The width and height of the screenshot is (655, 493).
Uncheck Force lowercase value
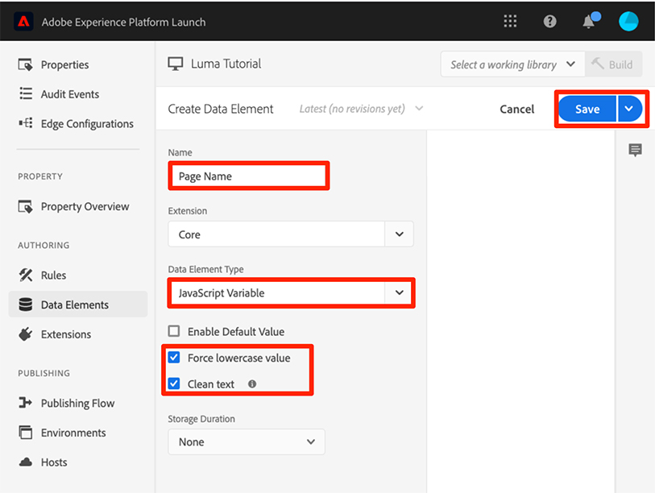(174, 358)
